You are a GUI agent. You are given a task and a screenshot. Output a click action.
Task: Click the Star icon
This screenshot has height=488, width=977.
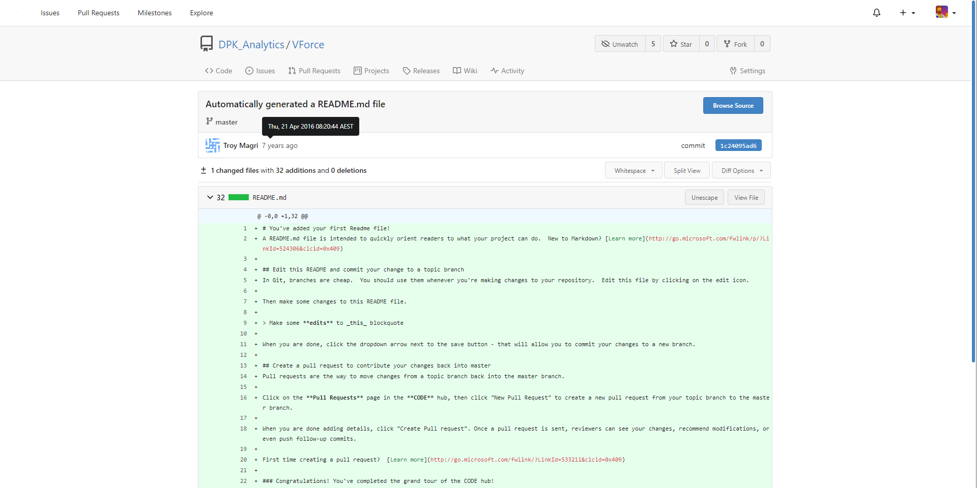[x=674, y=44]
